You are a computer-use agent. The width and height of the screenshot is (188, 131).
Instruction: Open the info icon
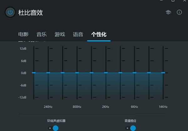click(x=179, y=12)
